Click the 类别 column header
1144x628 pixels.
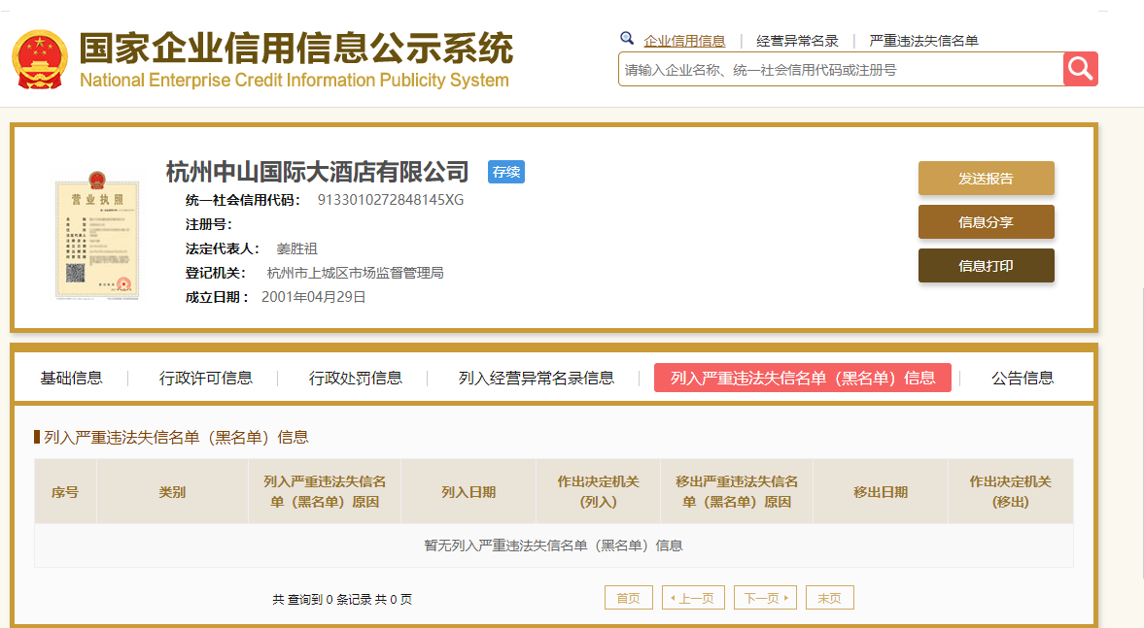click(172, 492)
